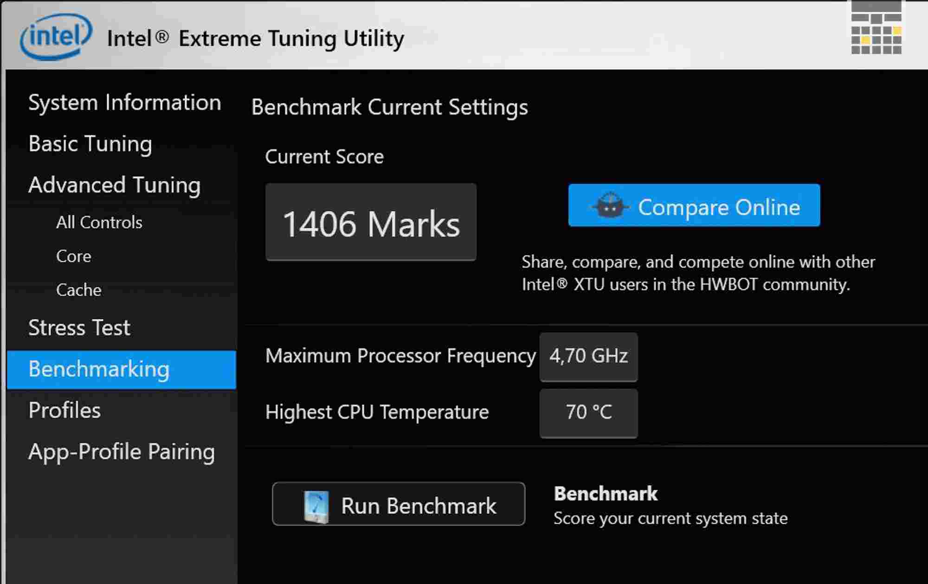Go to App-Profile Pairing
Viewport: 928px width, 584px height.
(122, 452)
